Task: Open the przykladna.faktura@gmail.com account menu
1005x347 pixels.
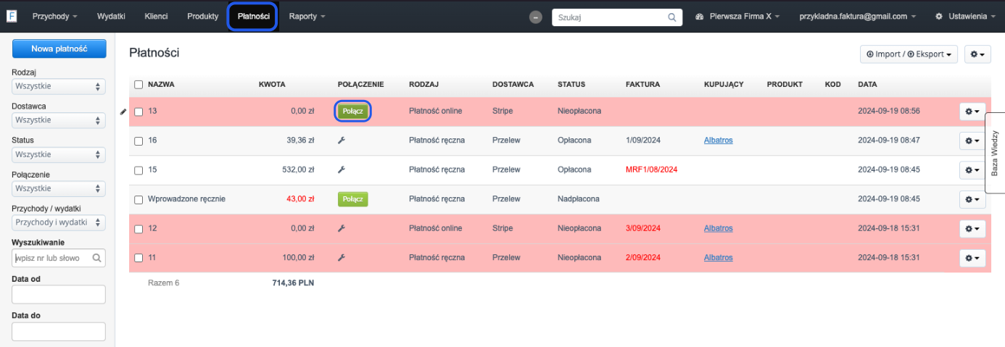Action: 857,16
